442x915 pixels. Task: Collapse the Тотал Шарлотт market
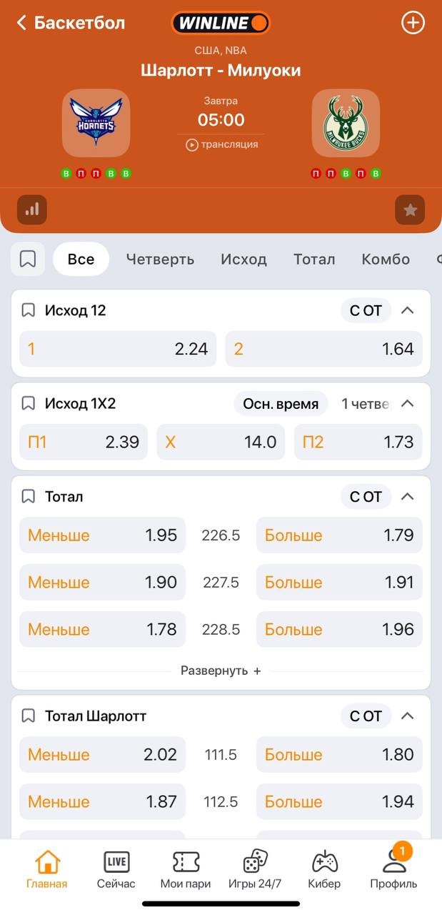click(408, 716)
